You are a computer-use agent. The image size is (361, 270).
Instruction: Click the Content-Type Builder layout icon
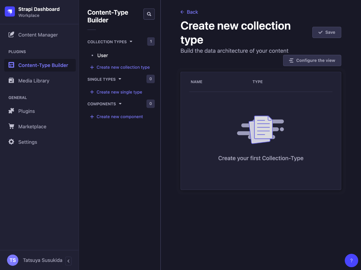pyautogui.click(x=11, y=65)
